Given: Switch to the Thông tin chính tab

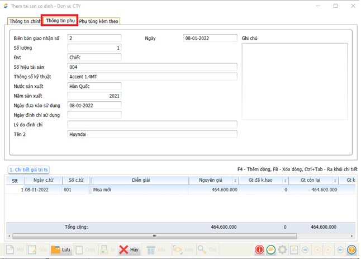Looking at the screenshot, I should pyautogui.click(x=25, y=21).
